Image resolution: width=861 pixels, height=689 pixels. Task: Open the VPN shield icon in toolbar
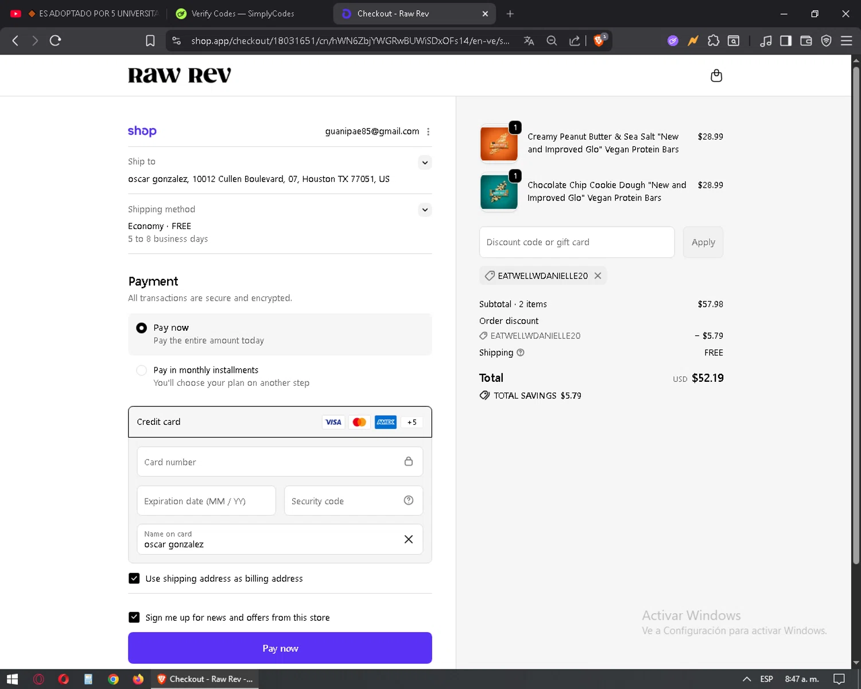coord(826,40)
